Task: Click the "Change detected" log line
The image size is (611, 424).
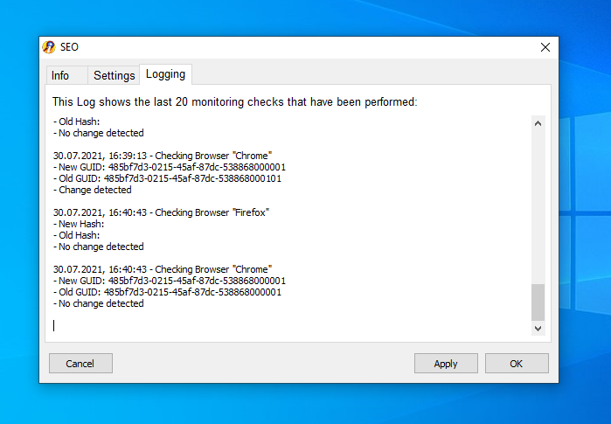Action: pyautogui.click(x=93, y=190)
